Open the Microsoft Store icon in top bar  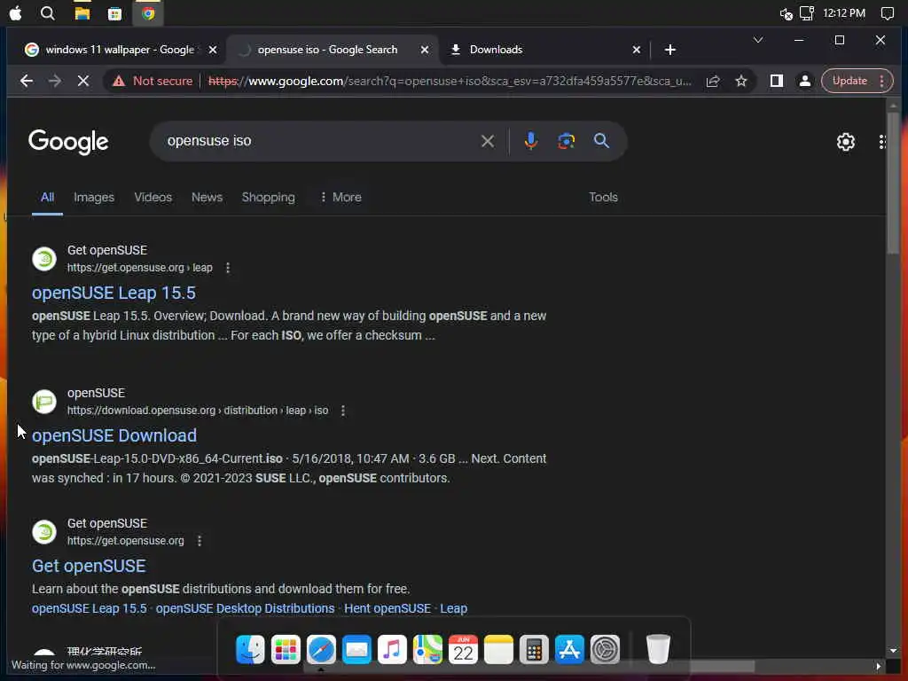[x=114, y=14]
